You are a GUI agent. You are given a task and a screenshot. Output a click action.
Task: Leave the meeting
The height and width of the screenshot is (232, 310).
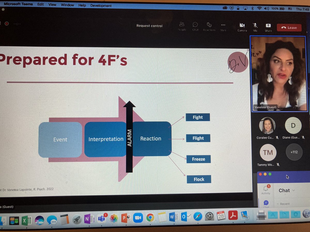tap(289, 28)
